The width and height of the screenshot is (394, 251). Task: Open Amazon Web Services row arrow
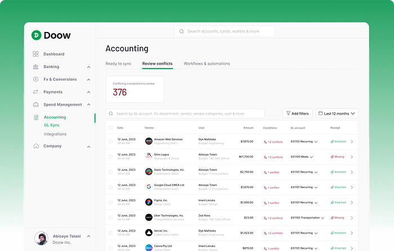point(352,142)
